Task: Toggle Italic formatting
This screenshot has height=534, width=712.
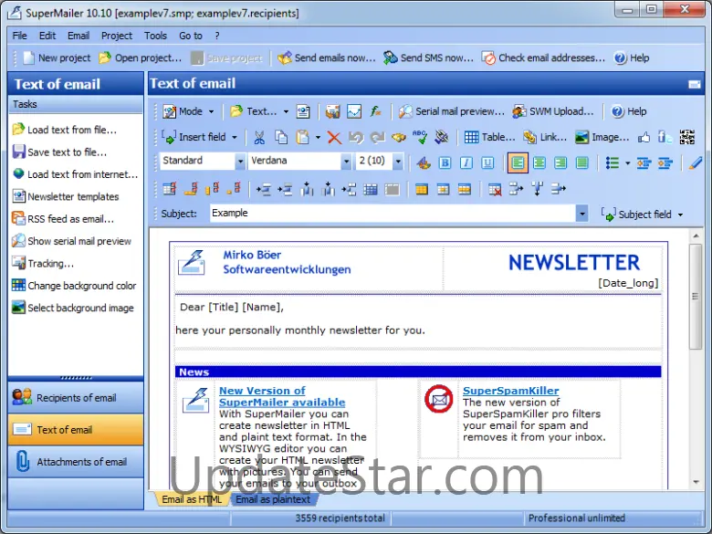Action: point(466,163)
